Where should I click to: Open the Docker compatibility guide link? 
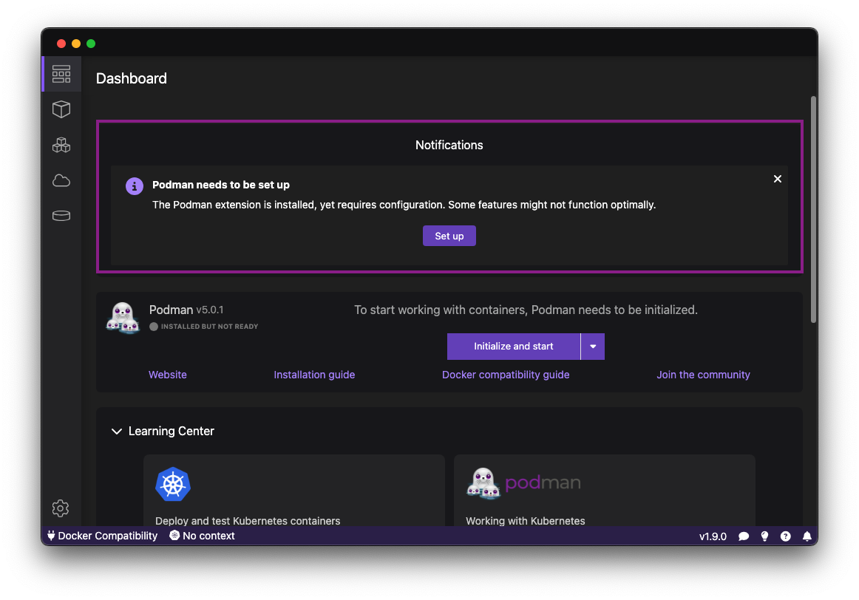(x=506, y=375)
